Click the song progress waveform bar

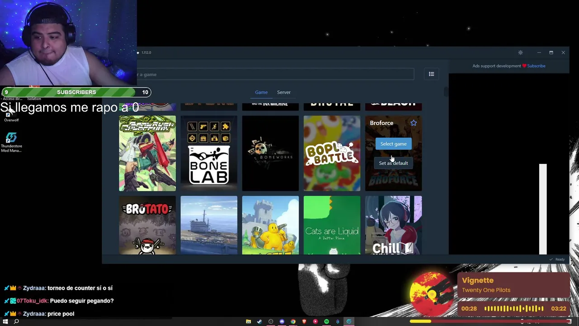[514, 309]
